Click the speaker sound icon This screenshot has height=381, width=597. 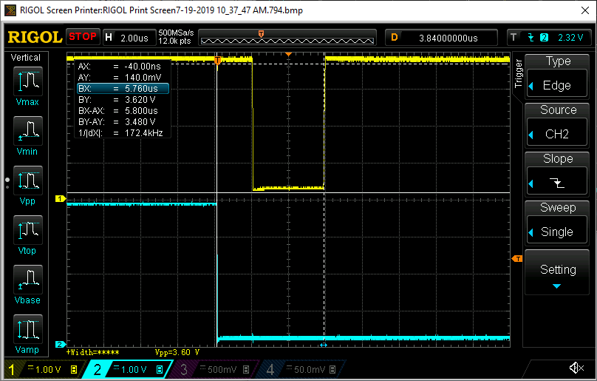click(576, 368)
